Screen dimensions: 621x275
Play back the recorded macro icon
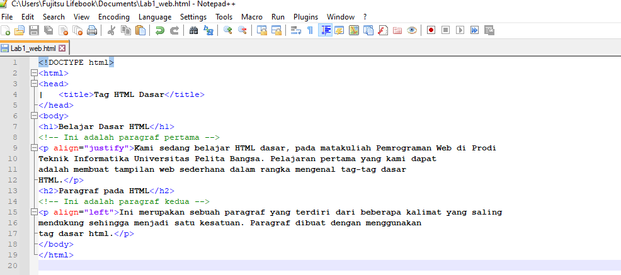coord(460,30)
